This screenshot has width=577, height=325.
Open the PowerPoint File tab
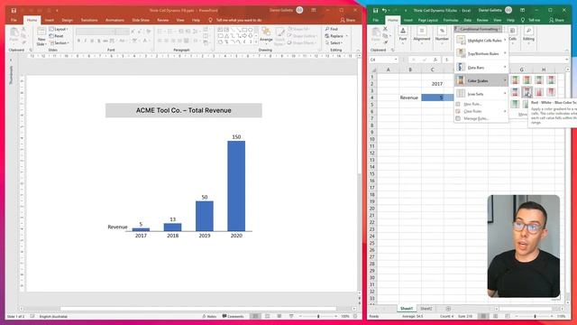pos(14,20)
